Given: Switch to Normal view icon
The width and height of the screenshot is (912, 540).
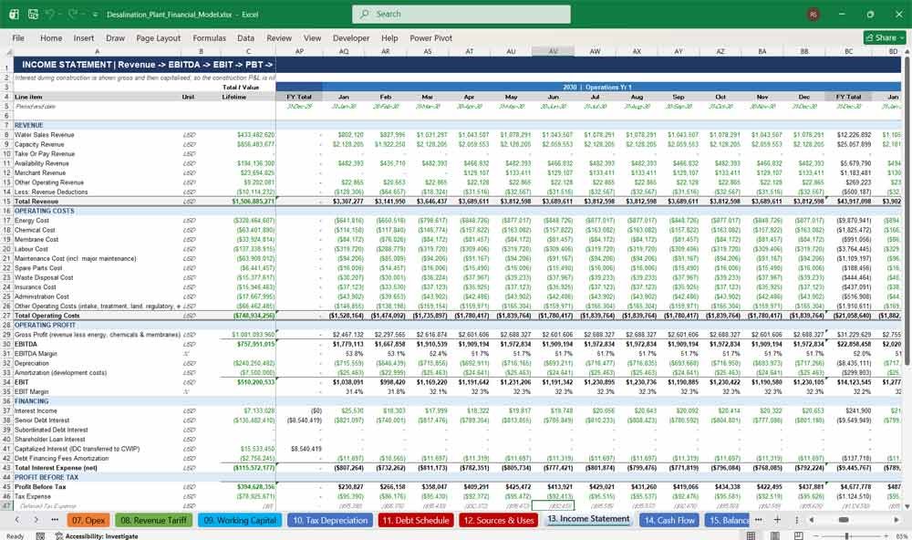Looking at the screenshot, I should [x=751, y=535].
